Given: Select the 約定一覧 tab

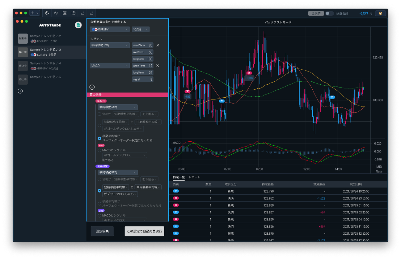Looking at the screenshot, I should (x=179, y=177).
